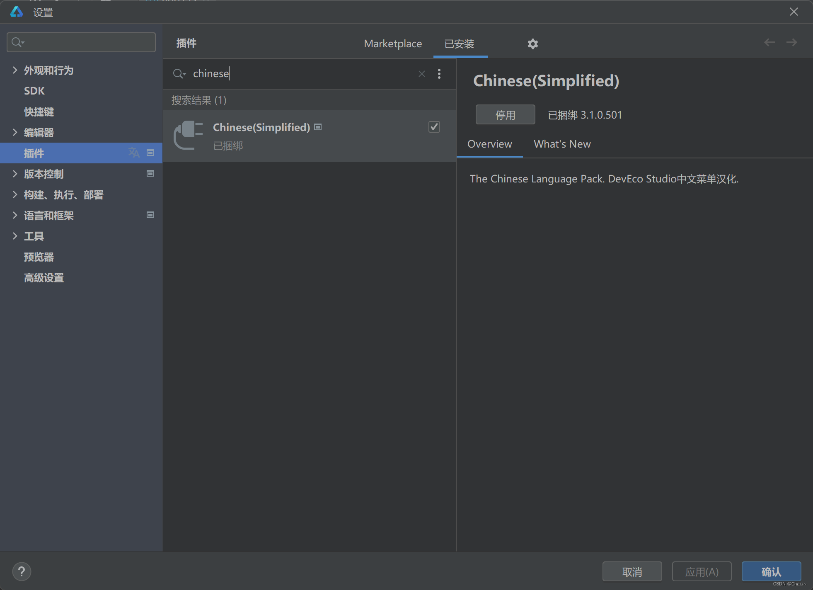813x590 pixels.
Task: Switch to the Marketplace tab
Action: 392,44
